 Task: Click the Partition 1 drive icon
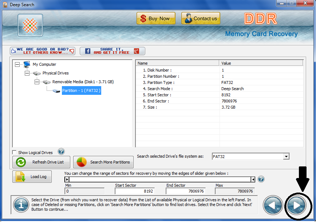pos(56,91)
